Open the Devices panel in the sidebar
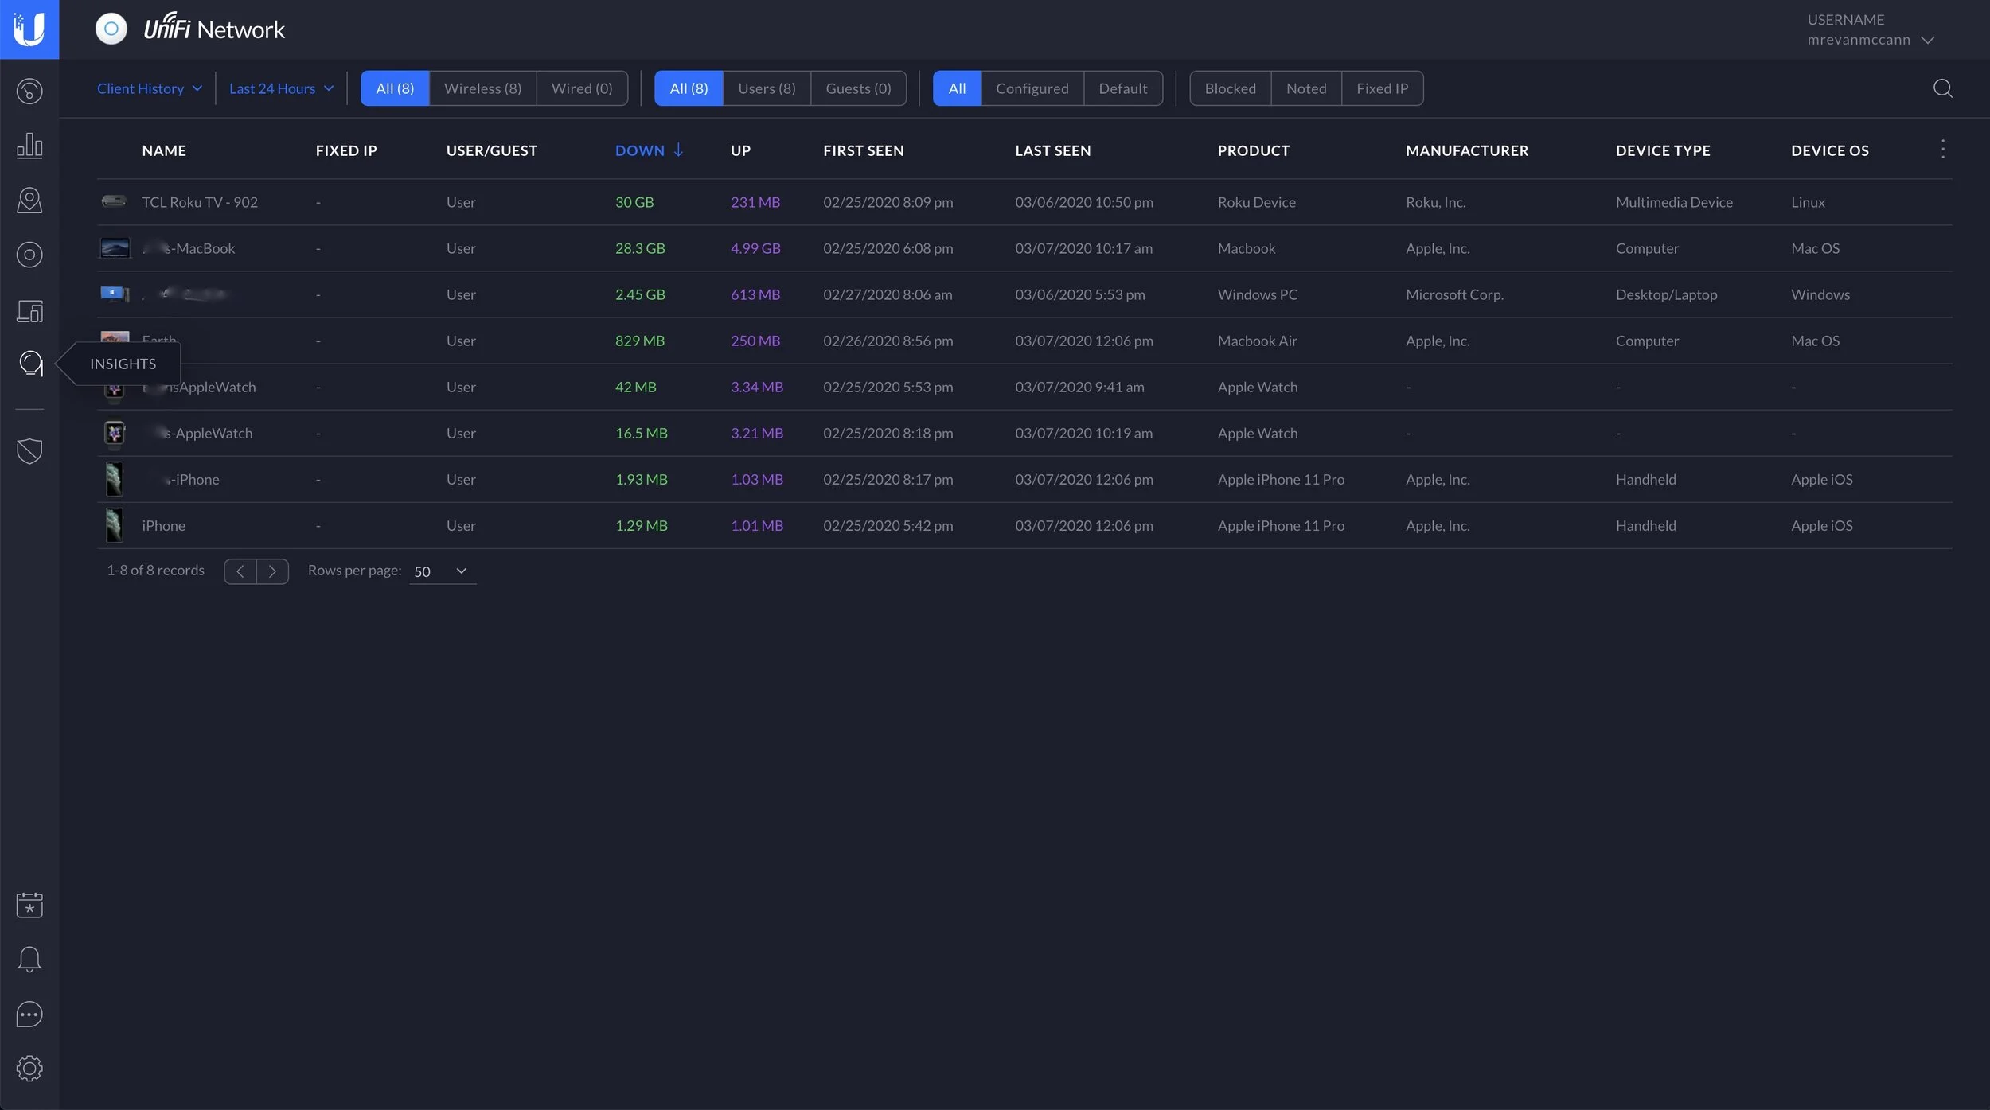This screenshot has height=1110, width=1990. coord(29,255)
